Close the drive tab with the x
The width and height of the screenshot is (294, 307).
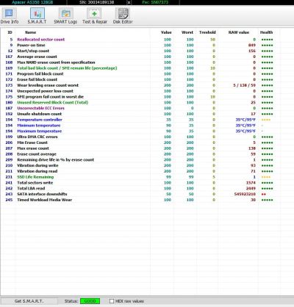tap(129, 2)
